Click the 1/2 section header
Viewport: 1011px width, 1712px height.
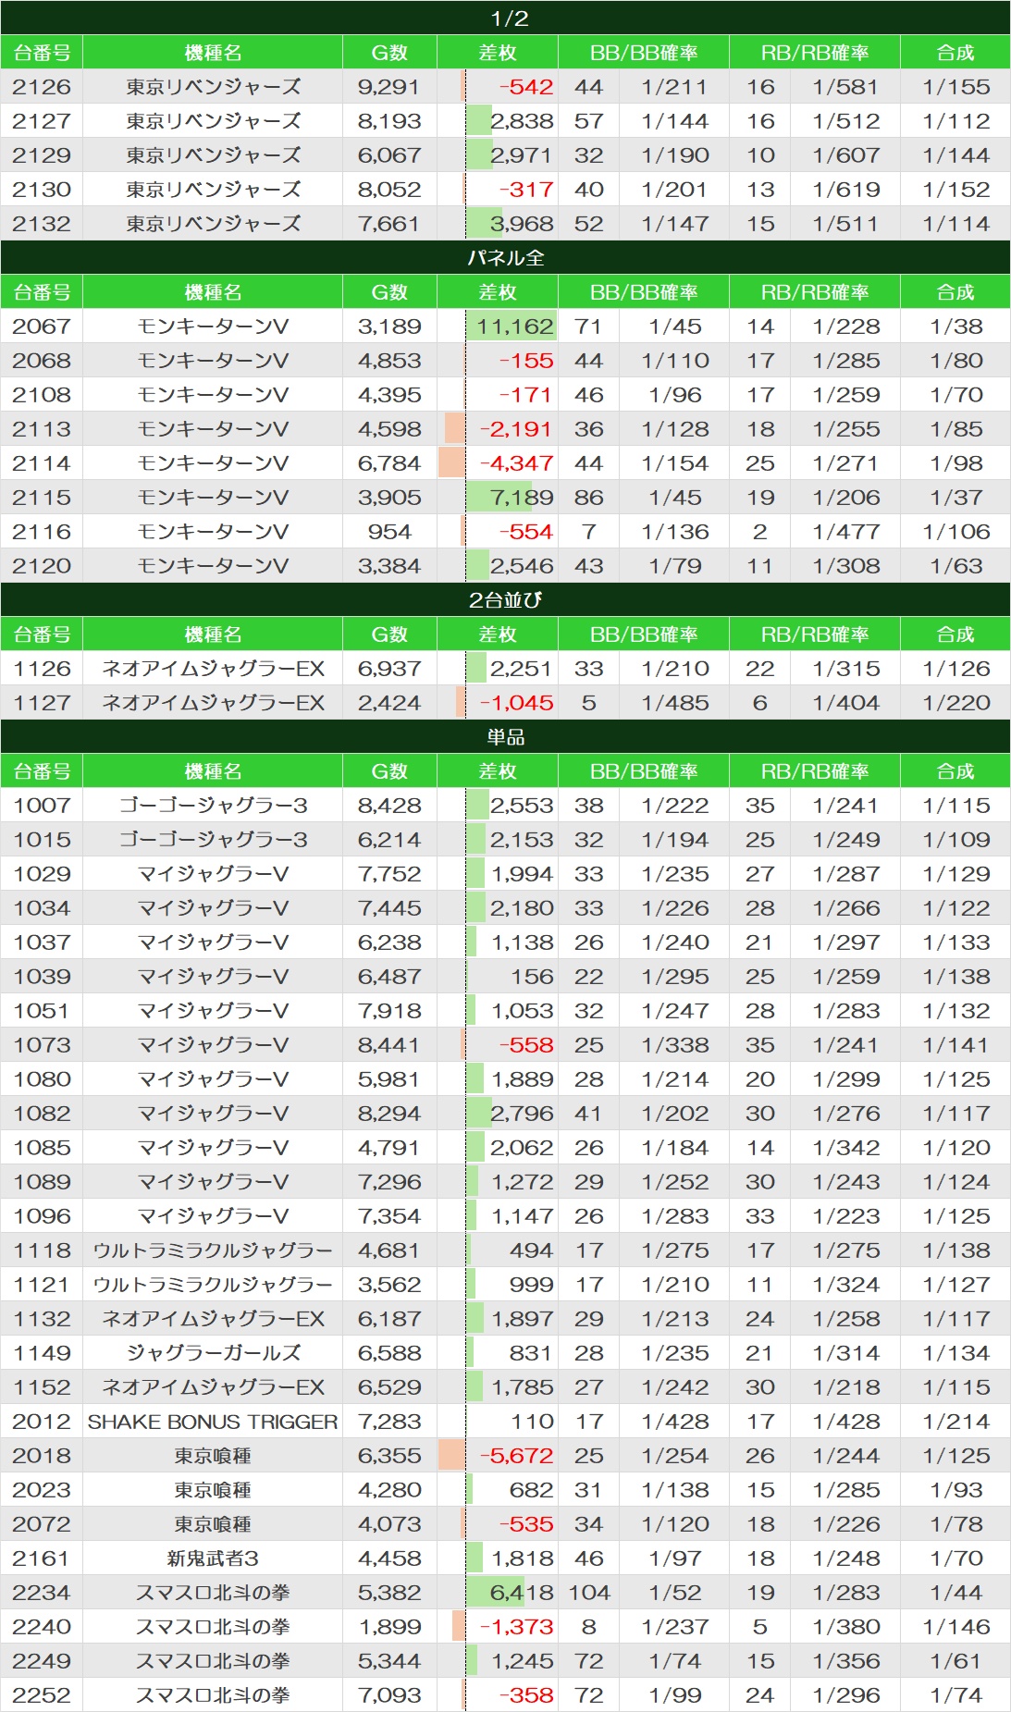[505, 18]
